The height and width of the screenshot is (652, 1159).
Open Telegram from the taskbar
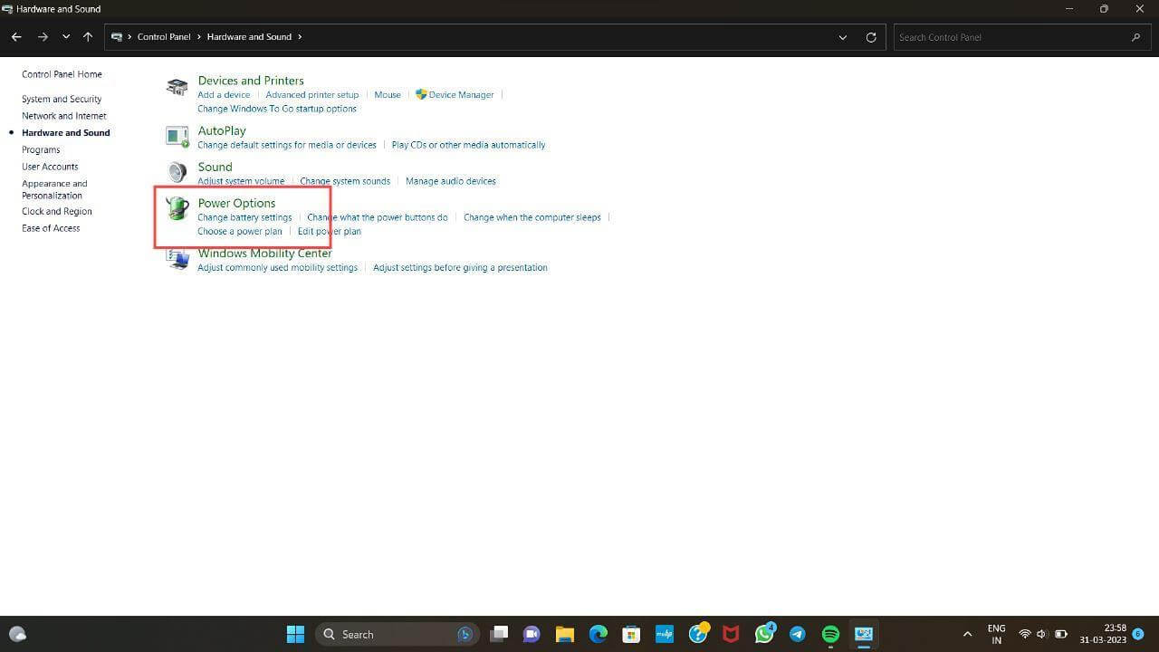tap(797, 634)
